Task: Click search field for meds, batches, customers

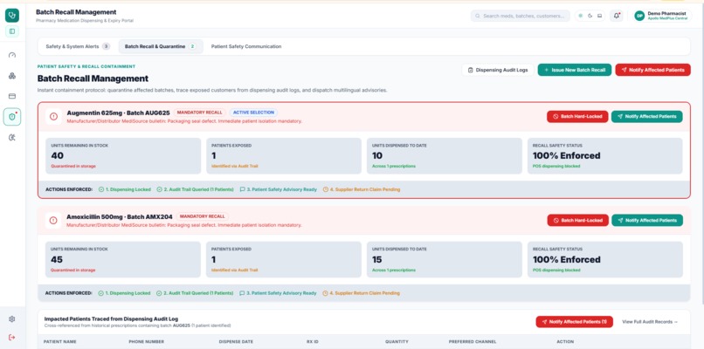Action: (521, 16)
